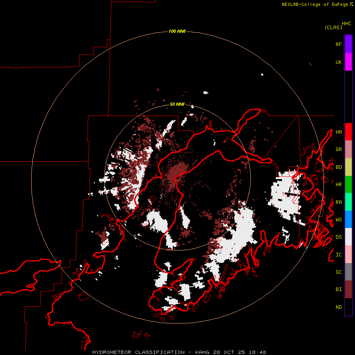This screenshot has height=355, width=355.
Task: Click the RA legend label
Action: tap(338, 202)
